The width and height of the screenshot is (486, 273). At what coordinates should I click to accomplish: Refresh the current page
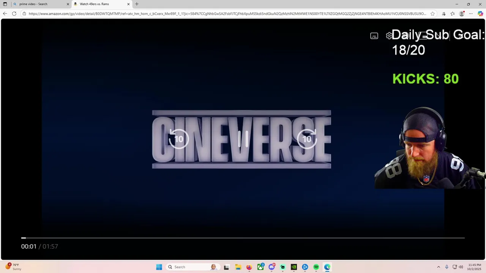[14, 14]
